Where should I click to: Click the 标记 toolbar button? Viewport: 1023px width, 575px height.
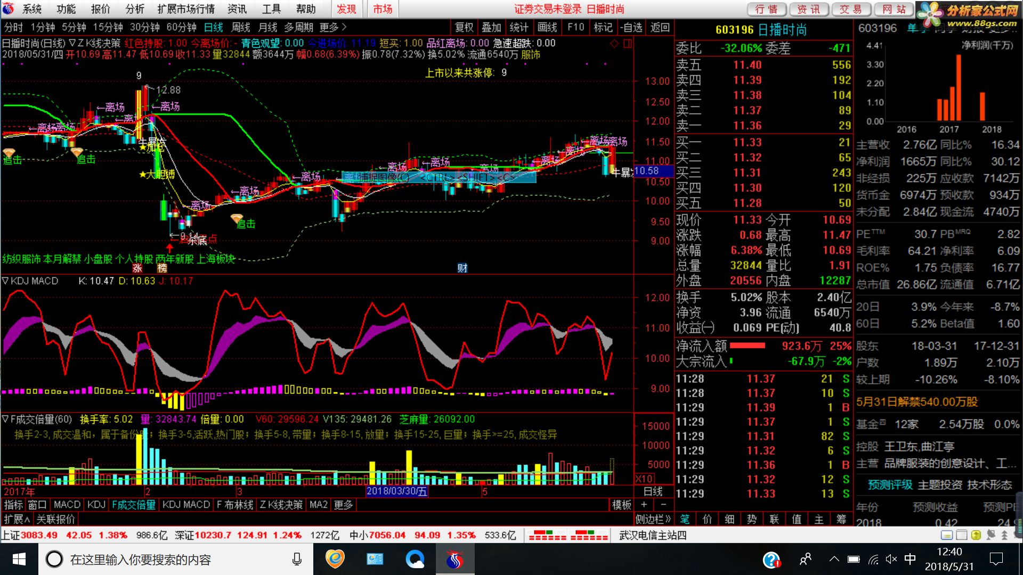603,27
